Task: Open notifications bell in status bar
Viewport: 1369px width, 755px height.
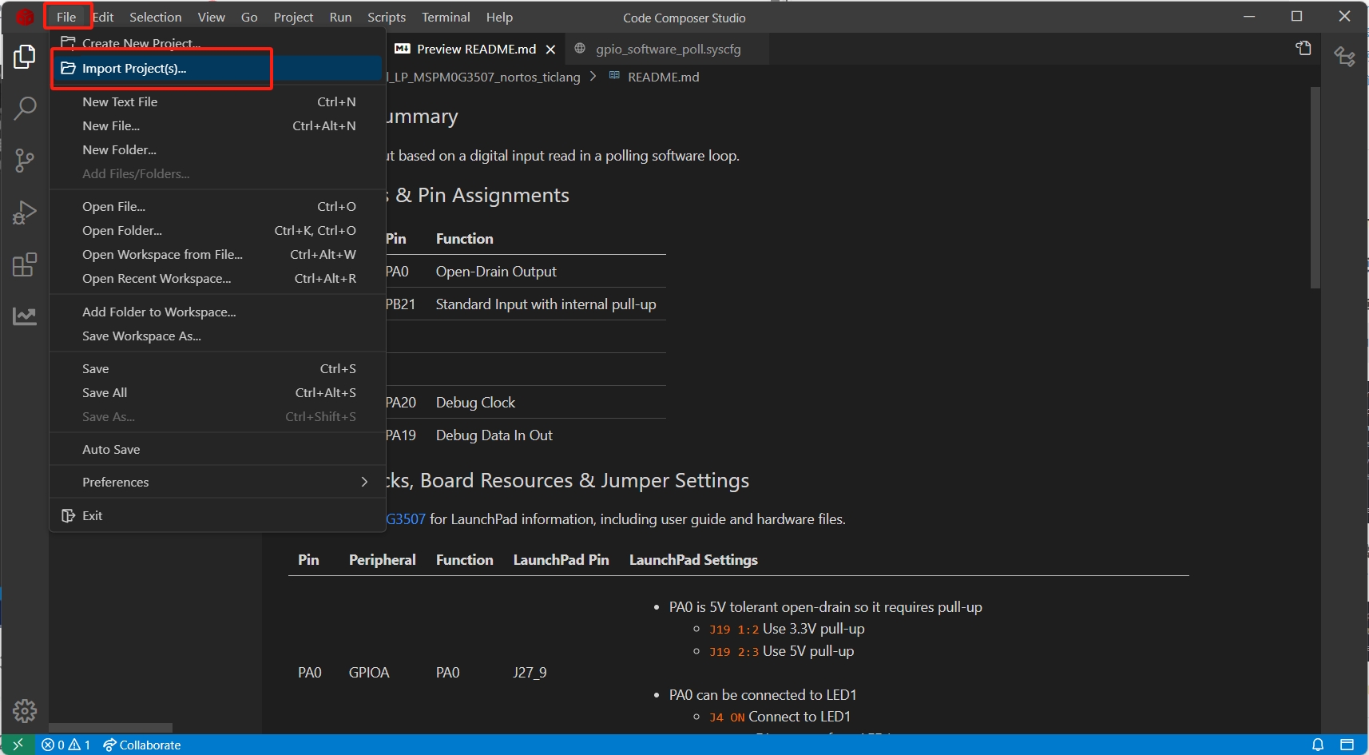Action: pyautogui.click(x=1318, y=745)
